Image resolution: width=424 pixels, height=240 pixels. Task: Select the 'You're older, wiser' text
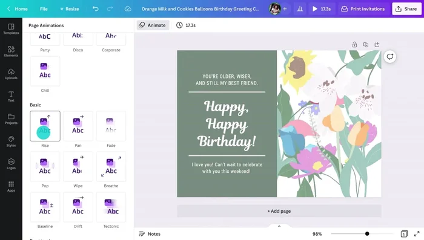click(227, 80)
